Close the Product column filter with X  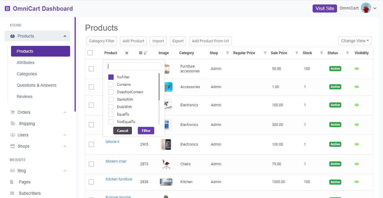[127, 53]
